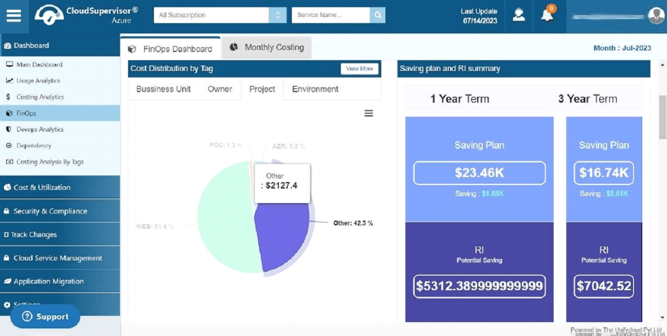The width and height of the screenshot is (667, 336).
Task: Click the RI saving value $7042.52
Action: click(x=604, y=286)
